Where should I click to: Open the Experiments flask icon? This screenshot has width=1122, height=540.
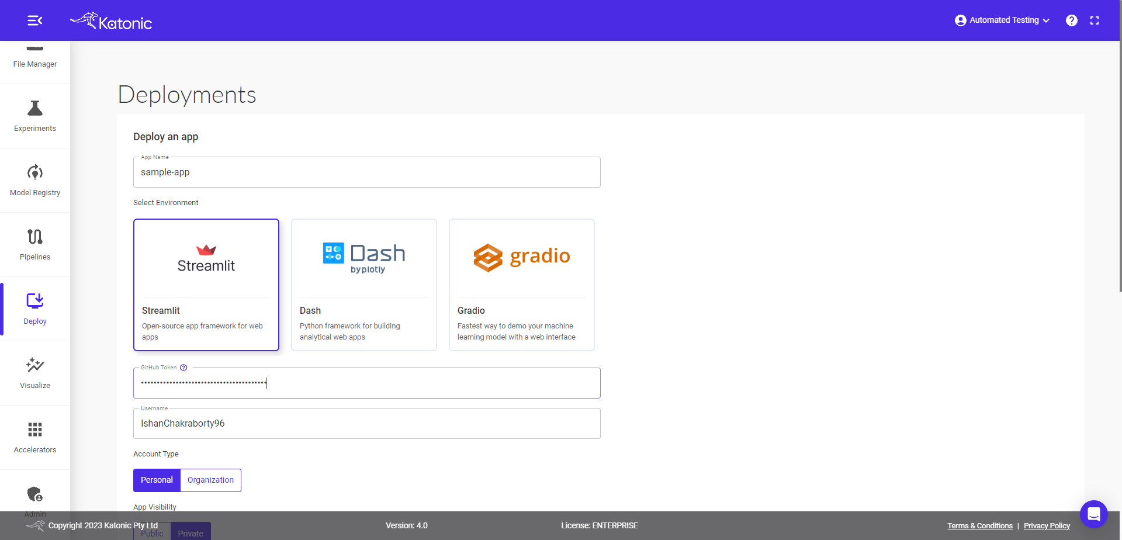point(35,108)
